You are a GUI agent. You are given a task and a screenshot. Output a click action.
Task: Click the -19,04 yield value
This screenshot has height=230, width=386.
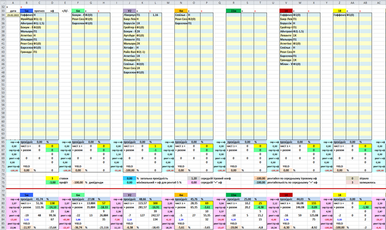coord(233,228)
